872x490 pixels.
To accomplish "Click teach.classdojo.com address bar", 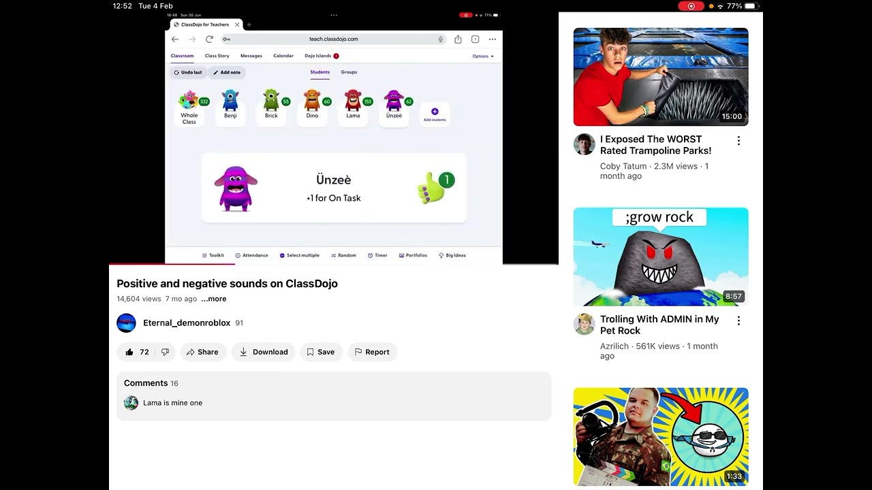I will click(x=334, y=39).
